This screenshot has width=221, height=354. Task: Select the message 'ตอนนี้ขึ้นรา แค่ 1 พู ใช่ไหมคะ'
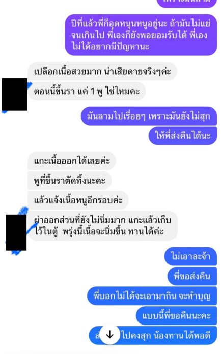(x=87, y=91)
